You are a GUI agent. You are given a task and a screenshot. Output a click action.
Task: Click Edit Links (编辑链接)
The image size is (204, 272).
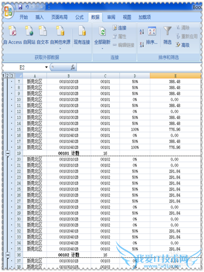point(124,45)
